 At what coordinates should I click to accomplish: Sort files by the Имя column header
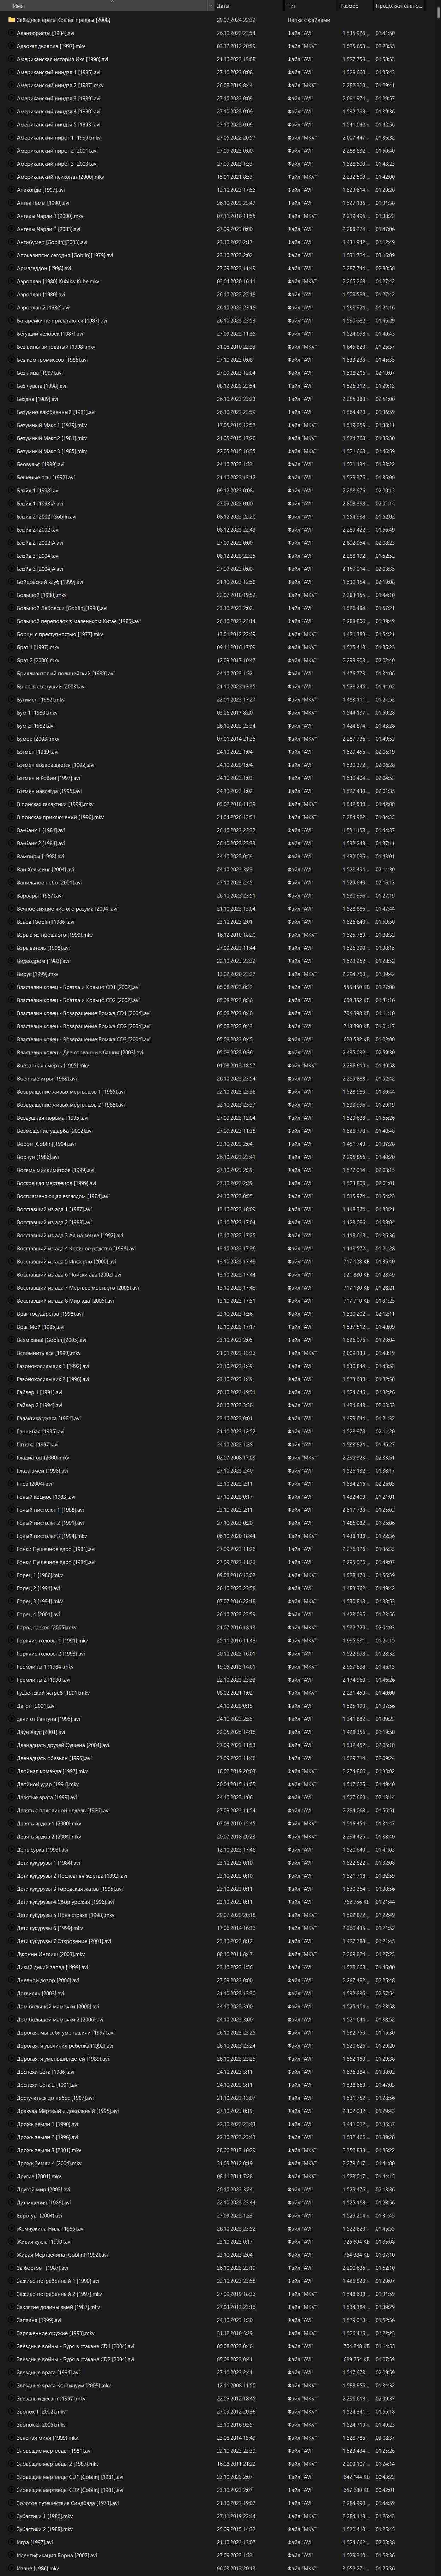point(108,6)
